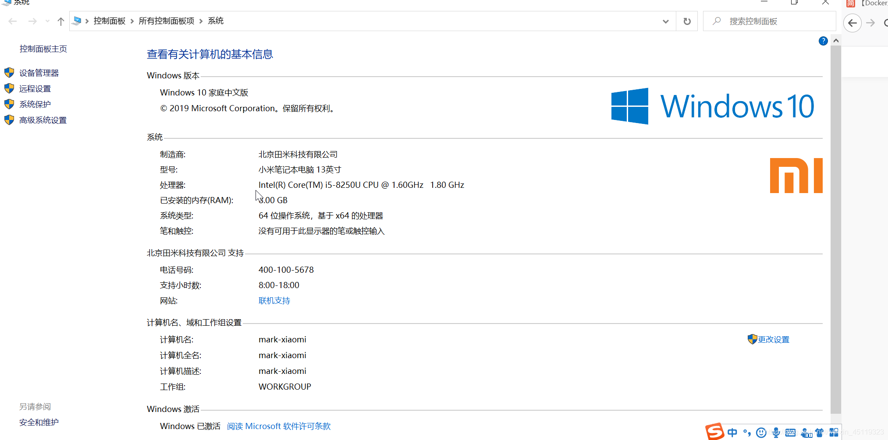The width and height of the screenshot is (888, 440).
Task: Click the address bar refresh button
Action: click(x=687, y=21)
